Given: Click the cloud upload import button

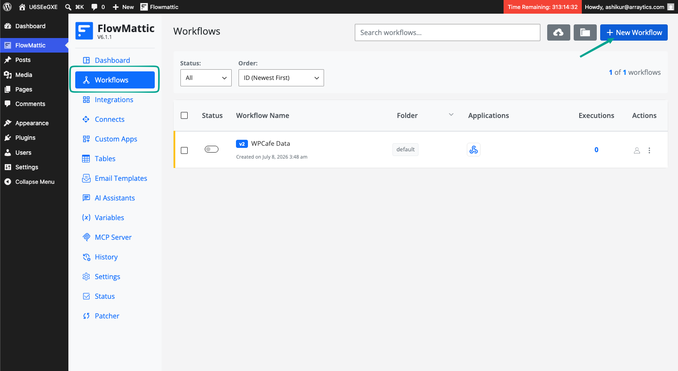Looking at the screenshot, I should (559, 32).
